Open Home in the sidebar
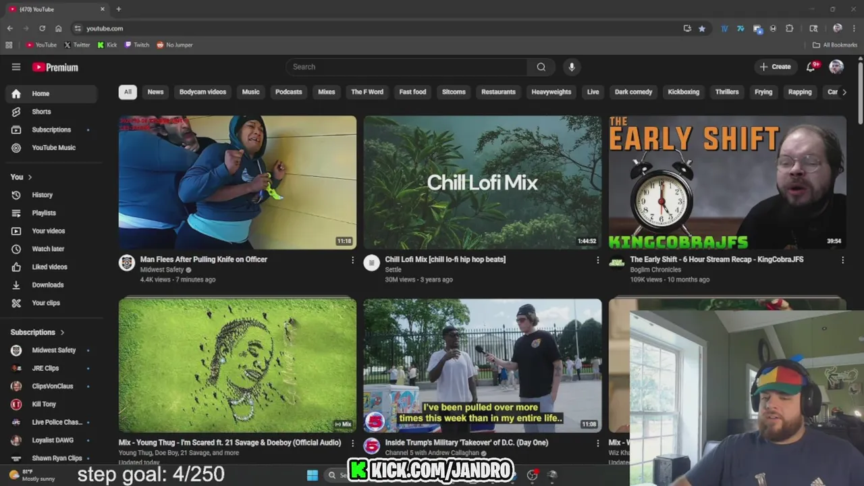Image resolution: width=864 pixels, height=486 pixels. pyautogui.click(x=51, y=94)
